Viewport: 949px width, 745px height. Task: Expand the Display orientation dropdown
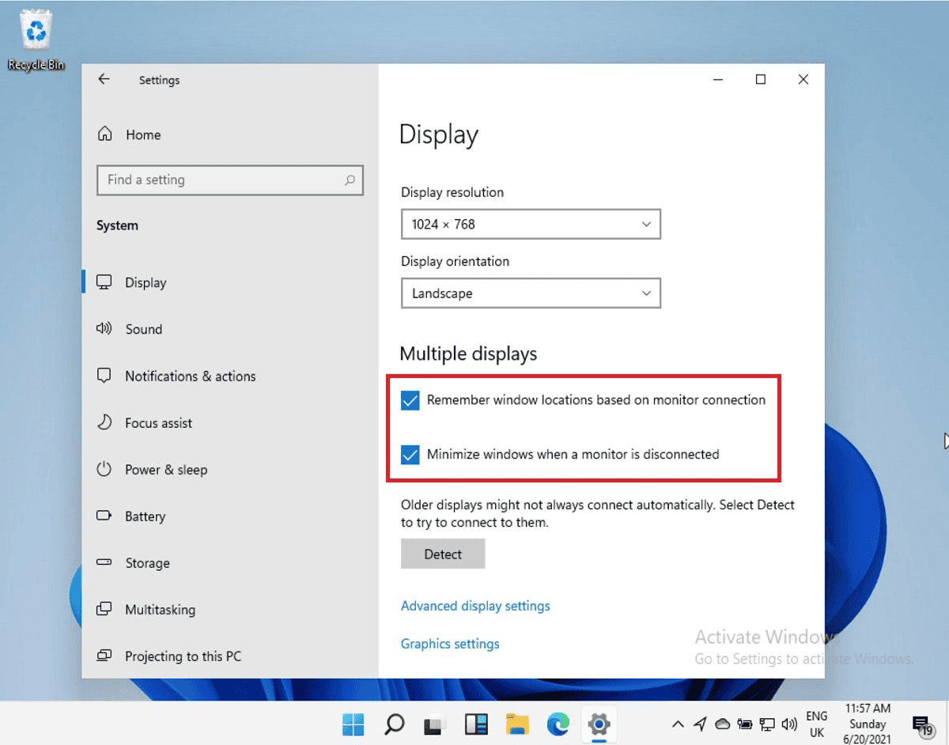(x=530, y=293)
